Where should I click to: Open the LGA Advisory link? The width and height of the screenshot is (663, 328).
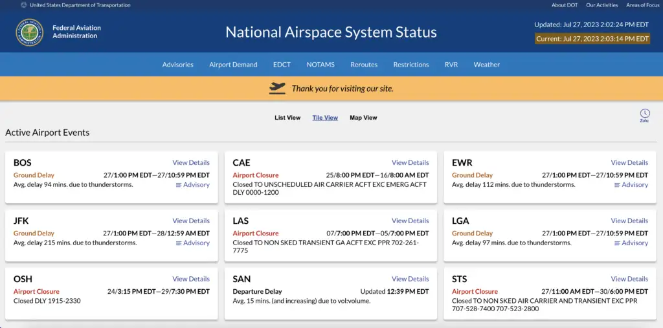coord(631,243)
